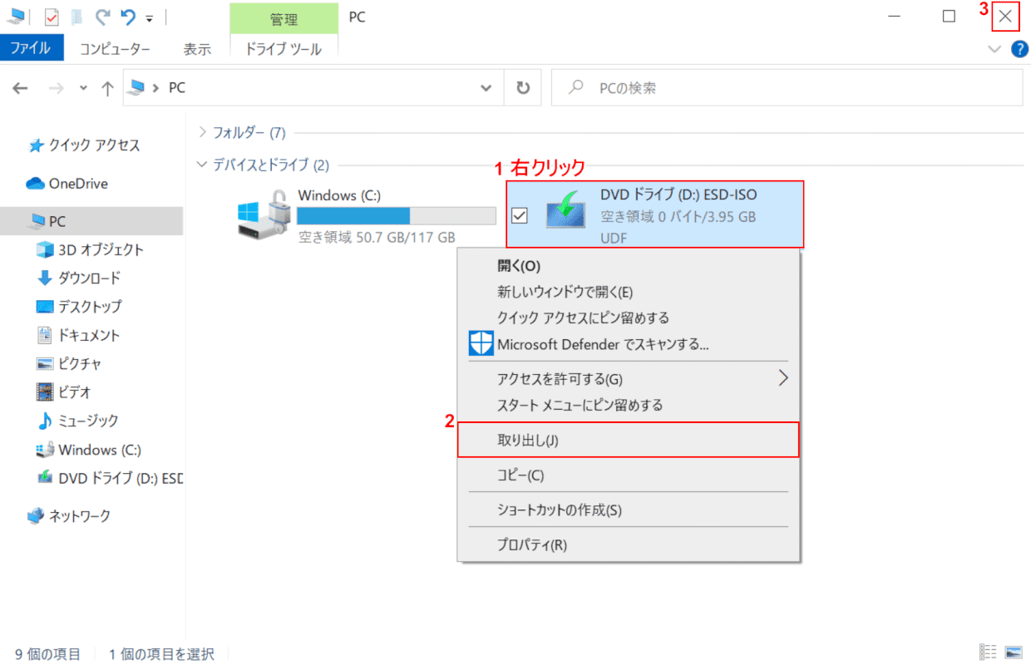
Task: Refresh the PC view
Action: pos(523,87)
